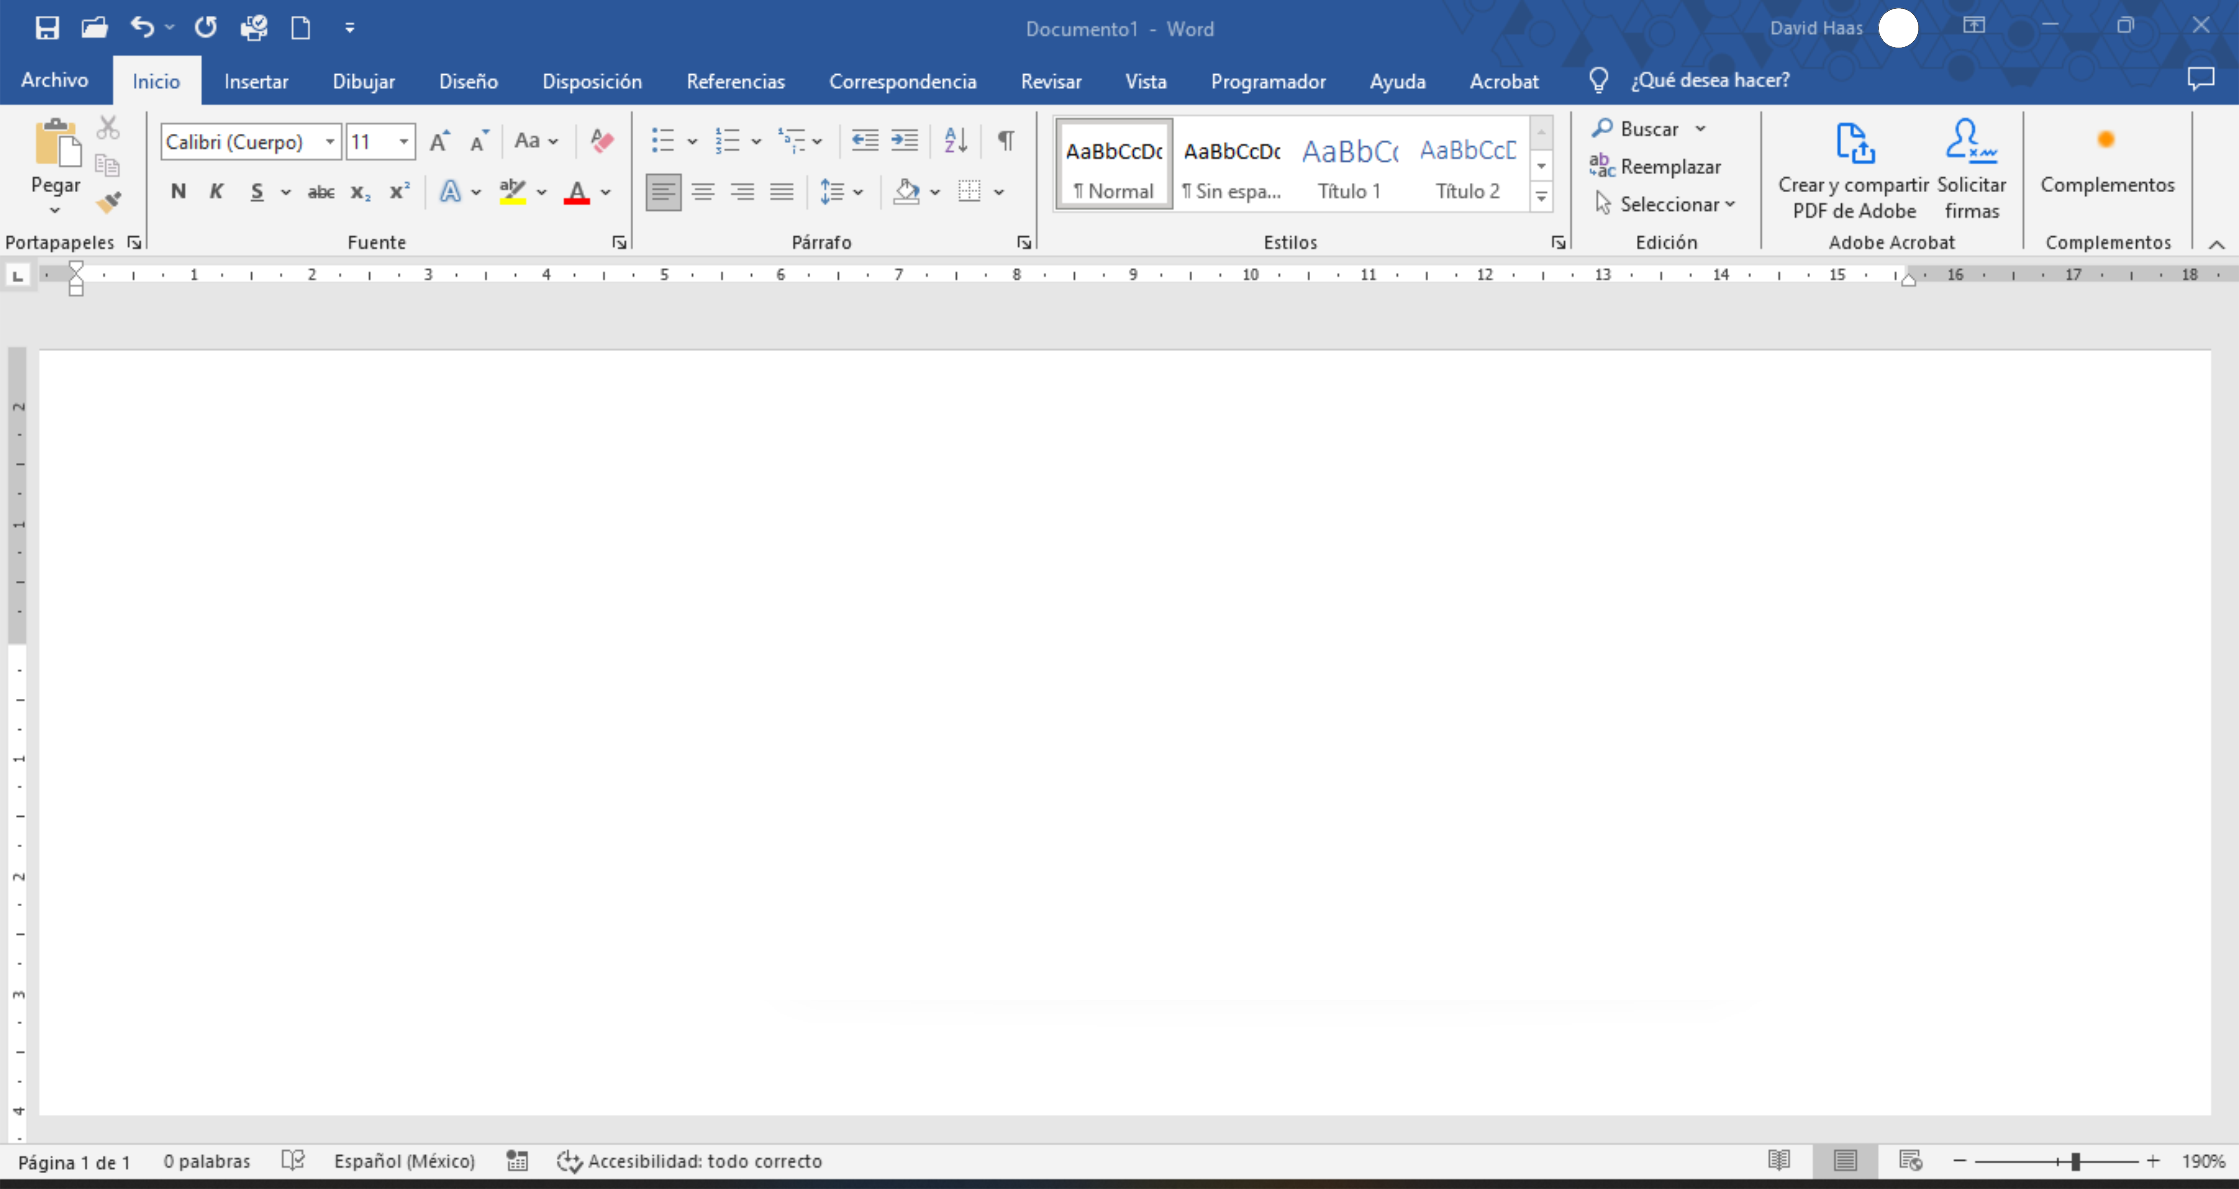2239x1189 pixels.
Task: Expand the styles gallery More arrow
Action: pyautogui.click(x=1541, y=197)
